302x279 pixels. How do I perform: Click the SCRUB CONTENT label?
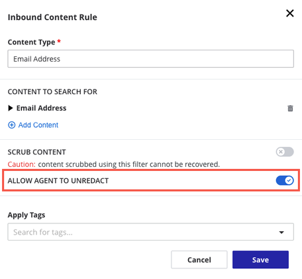[x=36, y=152]
